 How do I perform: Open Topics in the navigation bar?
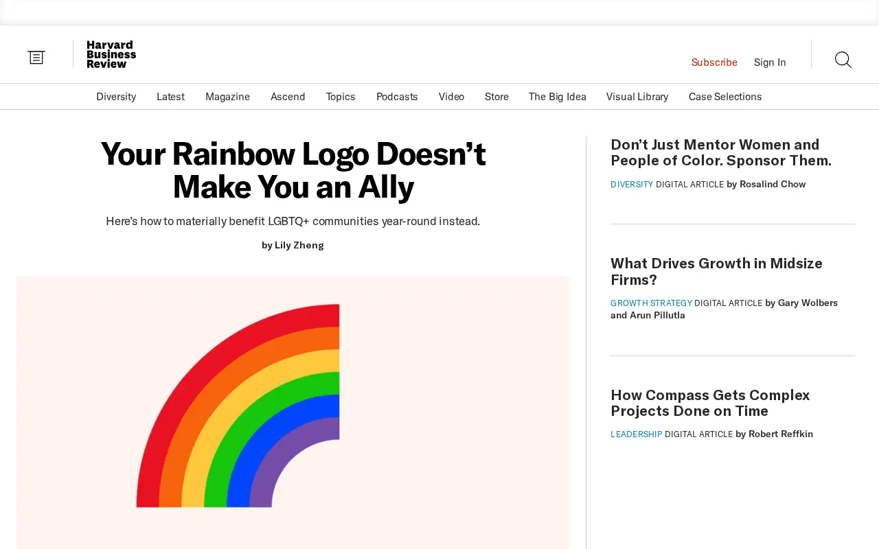pos(341,97)
